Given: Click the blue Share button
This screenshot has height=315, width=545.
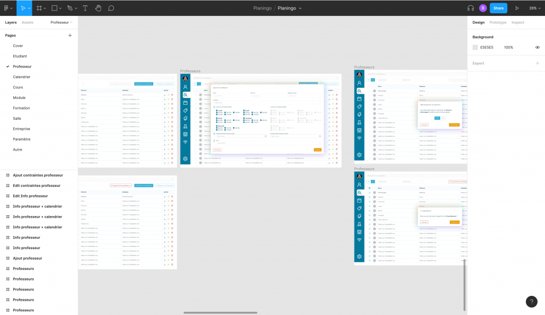Looking at the screenshot, I should click(498, 8).
